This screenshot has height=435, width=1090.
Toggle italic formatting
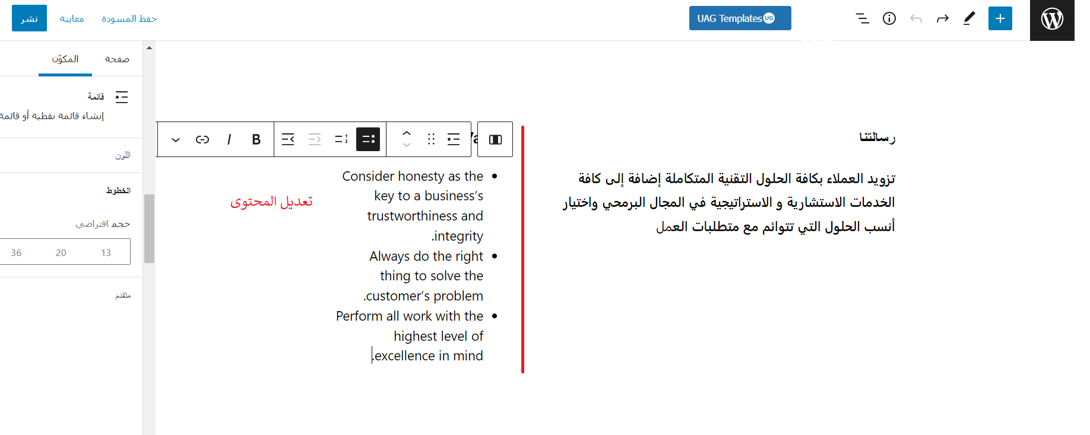[229, 139]
